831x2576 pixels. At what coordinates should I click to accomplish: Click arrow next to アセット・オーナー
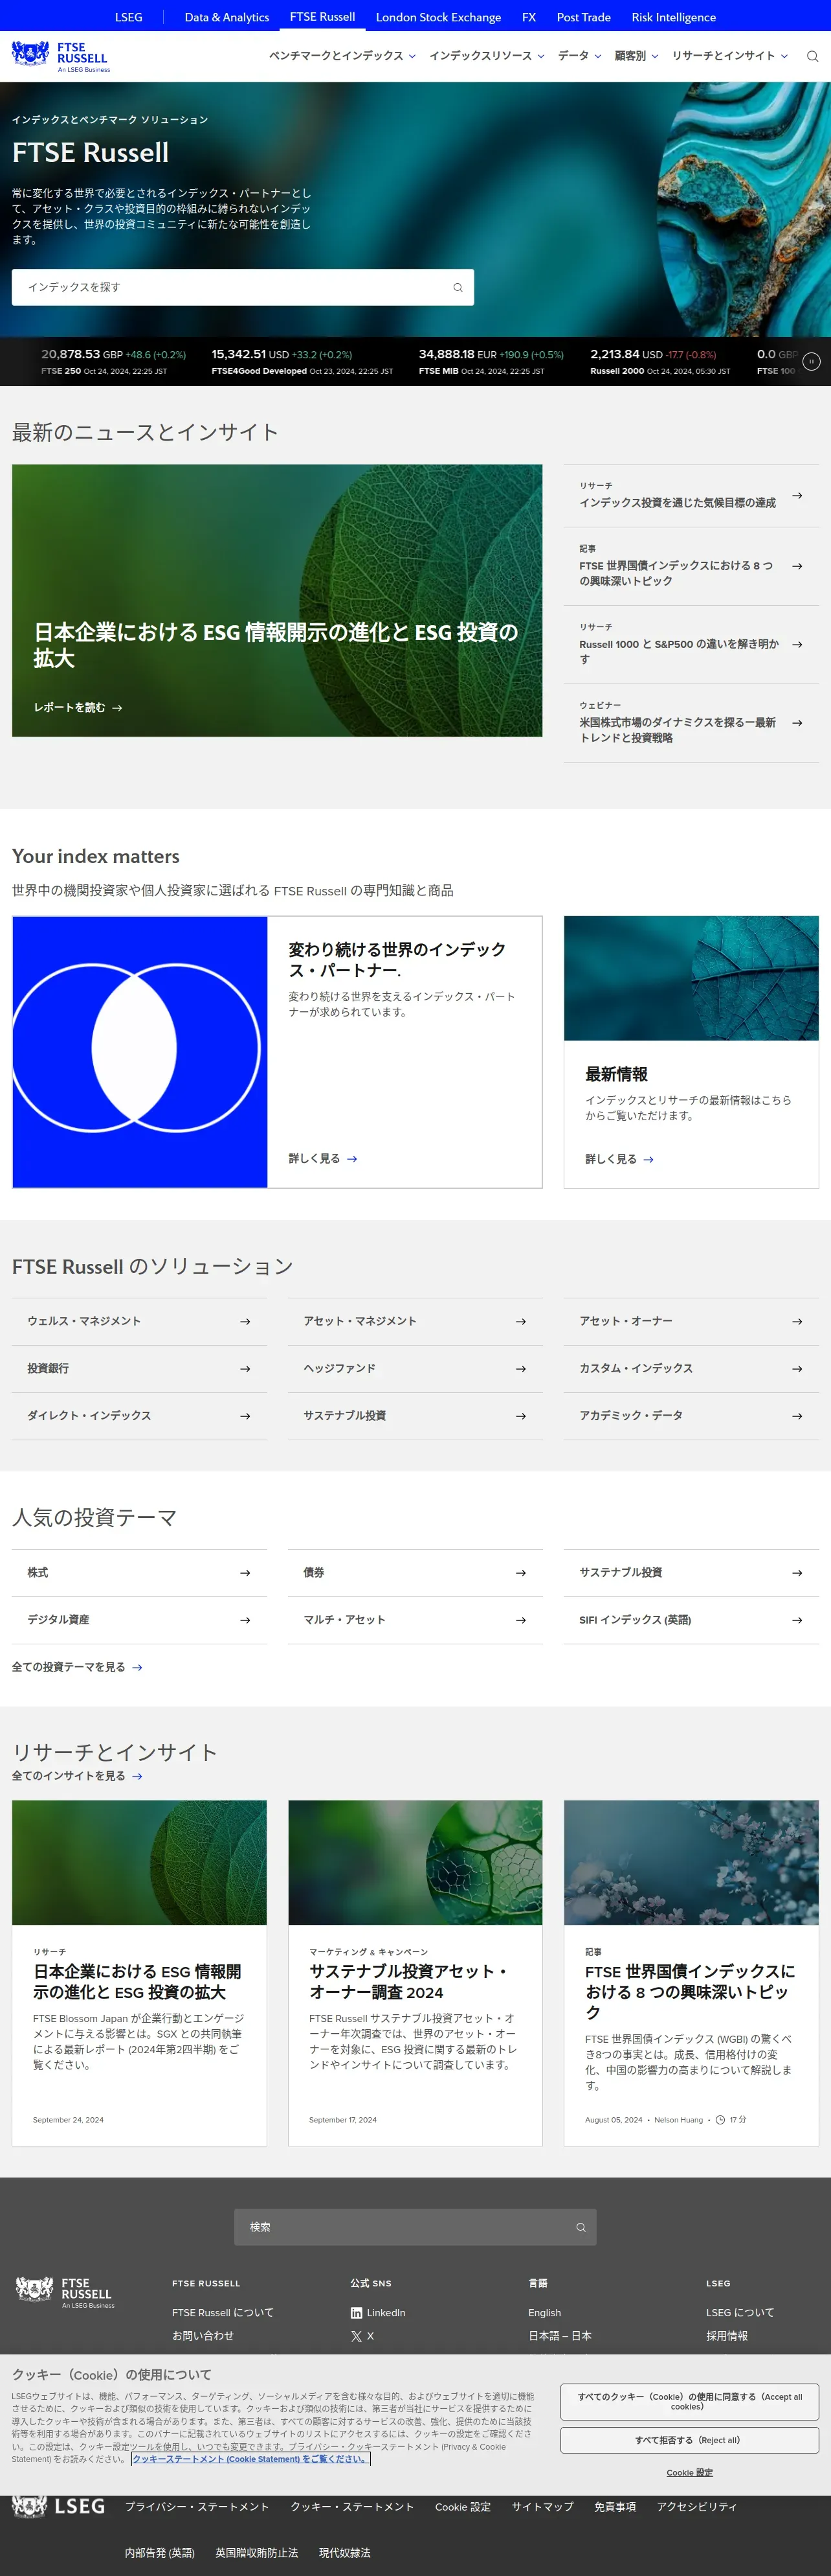pos(797,1321)
